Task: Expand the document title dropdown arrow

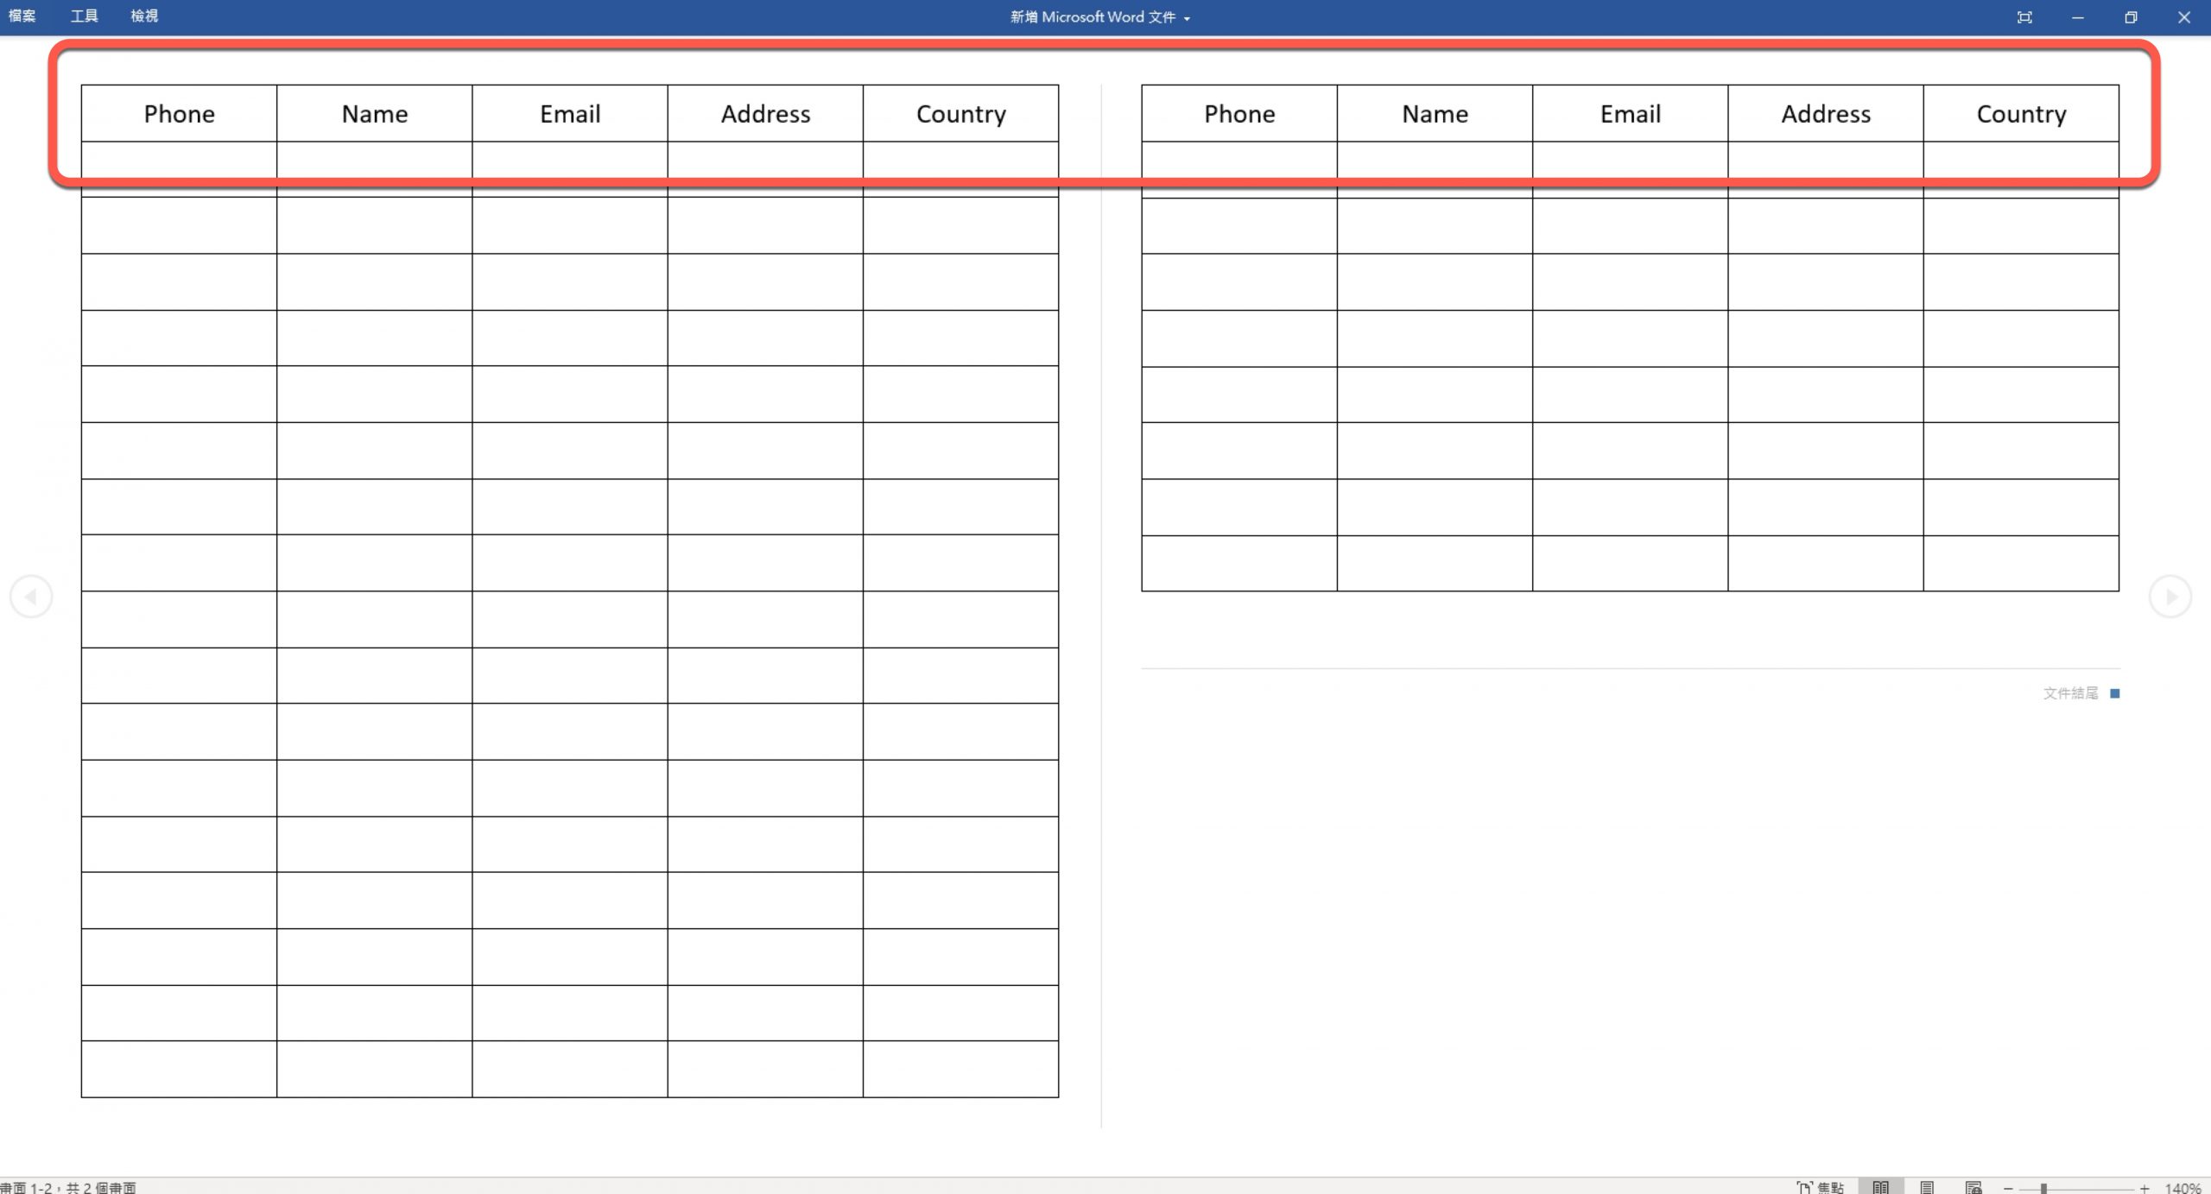Action: 1187,18
